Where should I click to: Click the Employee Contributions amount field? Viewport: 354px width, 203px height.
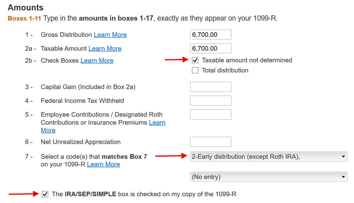pos(211,114)
